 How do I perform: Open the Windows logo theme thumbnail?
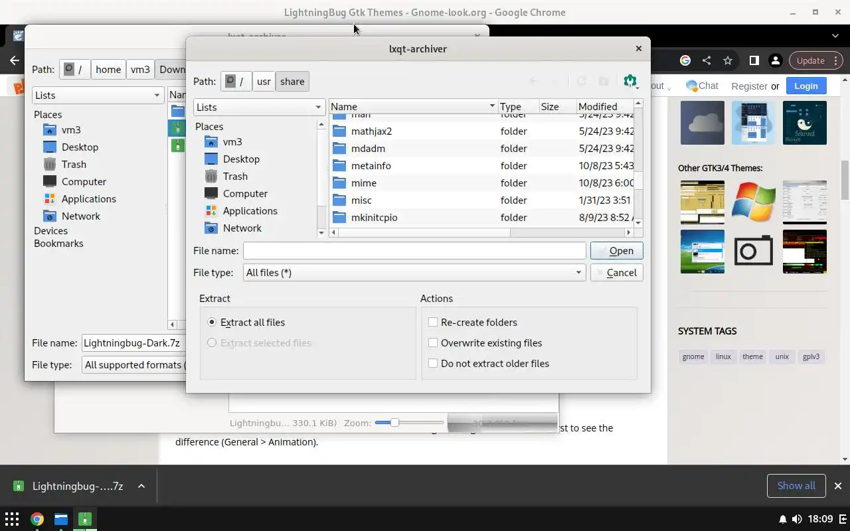pos(753,202)
